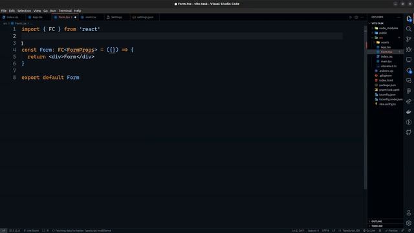
Task: Expand the Timeline section
Action: (386, 226)
